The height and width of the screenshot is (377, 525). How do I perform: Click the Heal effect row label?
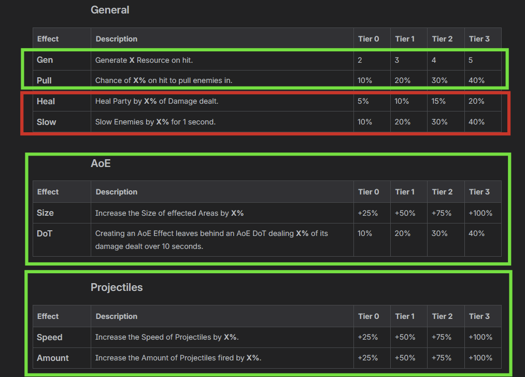(46, 102)
